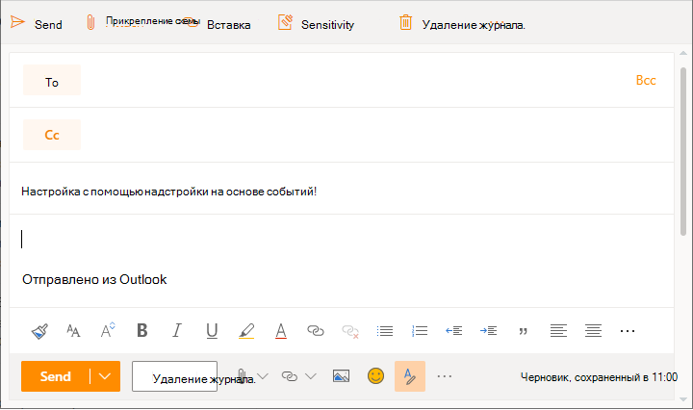693x410 pixels.
Task: Click the scrollbar up arrow
Action: tap(683, 53)
